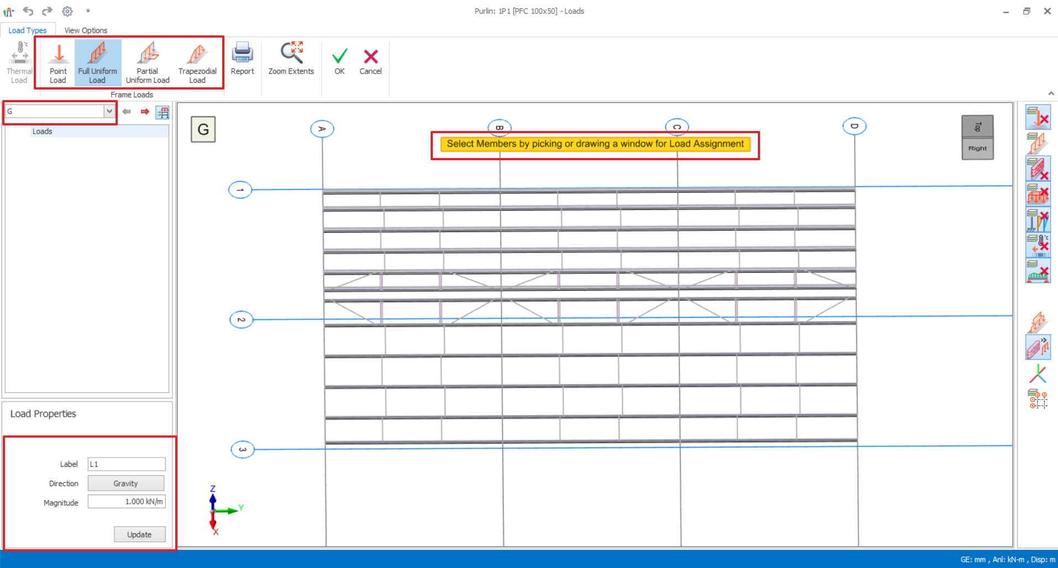Click the XYZ axes icon in right toolbar
This screenshot has width=1058, height=568.
(x=1038, y=374)
